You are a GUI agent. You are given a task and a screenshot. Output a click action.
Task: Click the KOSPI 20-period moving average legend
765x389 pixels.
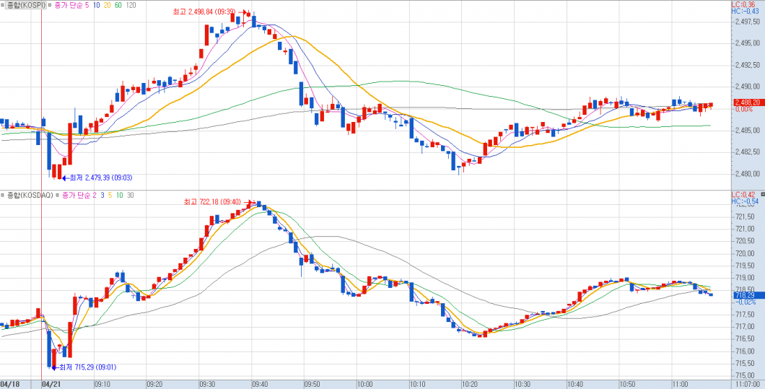(x=107, y=5)
